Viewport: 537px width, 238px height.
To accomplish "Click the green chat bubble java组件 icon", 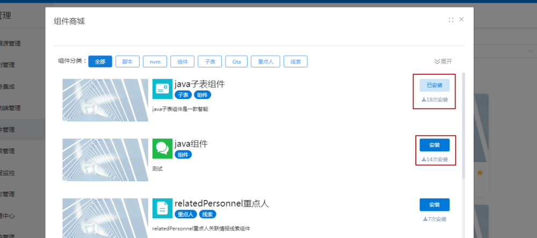I will coord(162,148).
